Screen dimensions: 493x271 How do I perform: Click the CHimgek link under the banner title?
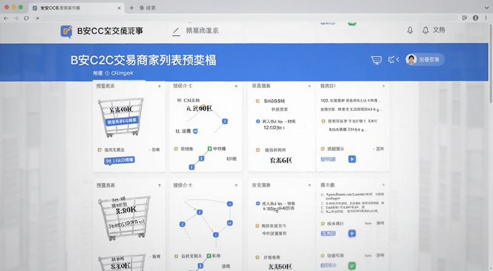tap(122, 73)
